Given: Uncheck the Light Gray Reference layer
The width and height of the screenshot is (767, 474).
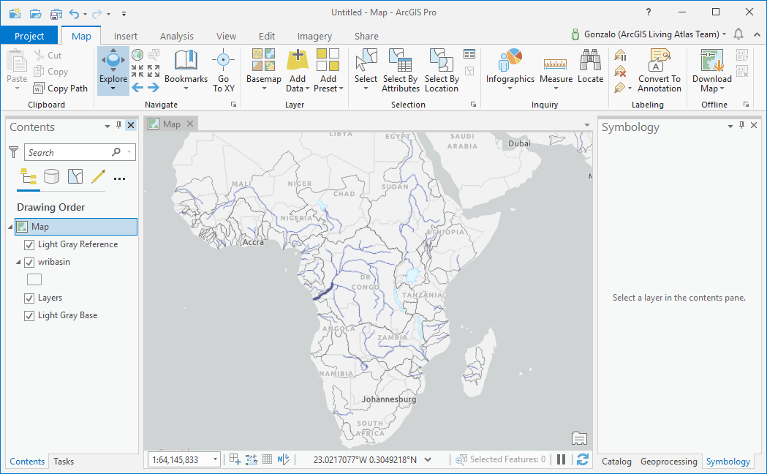Looking at the screenshot, I should (29, 244).
